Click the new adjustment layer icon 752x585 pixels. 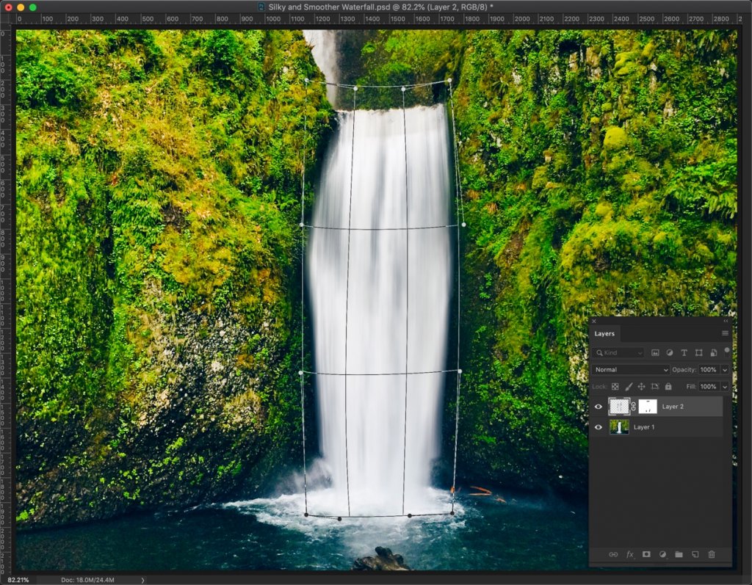click(x=662, y=554)
